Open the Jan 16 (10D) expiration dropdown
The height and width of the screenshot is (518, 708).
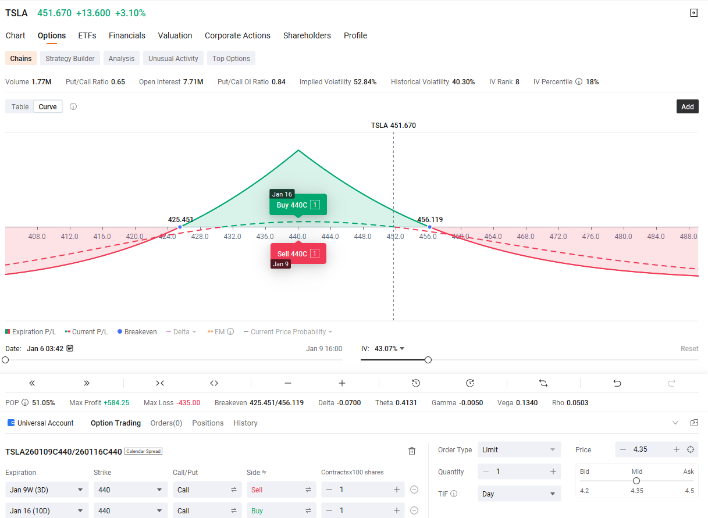point(47,510)
